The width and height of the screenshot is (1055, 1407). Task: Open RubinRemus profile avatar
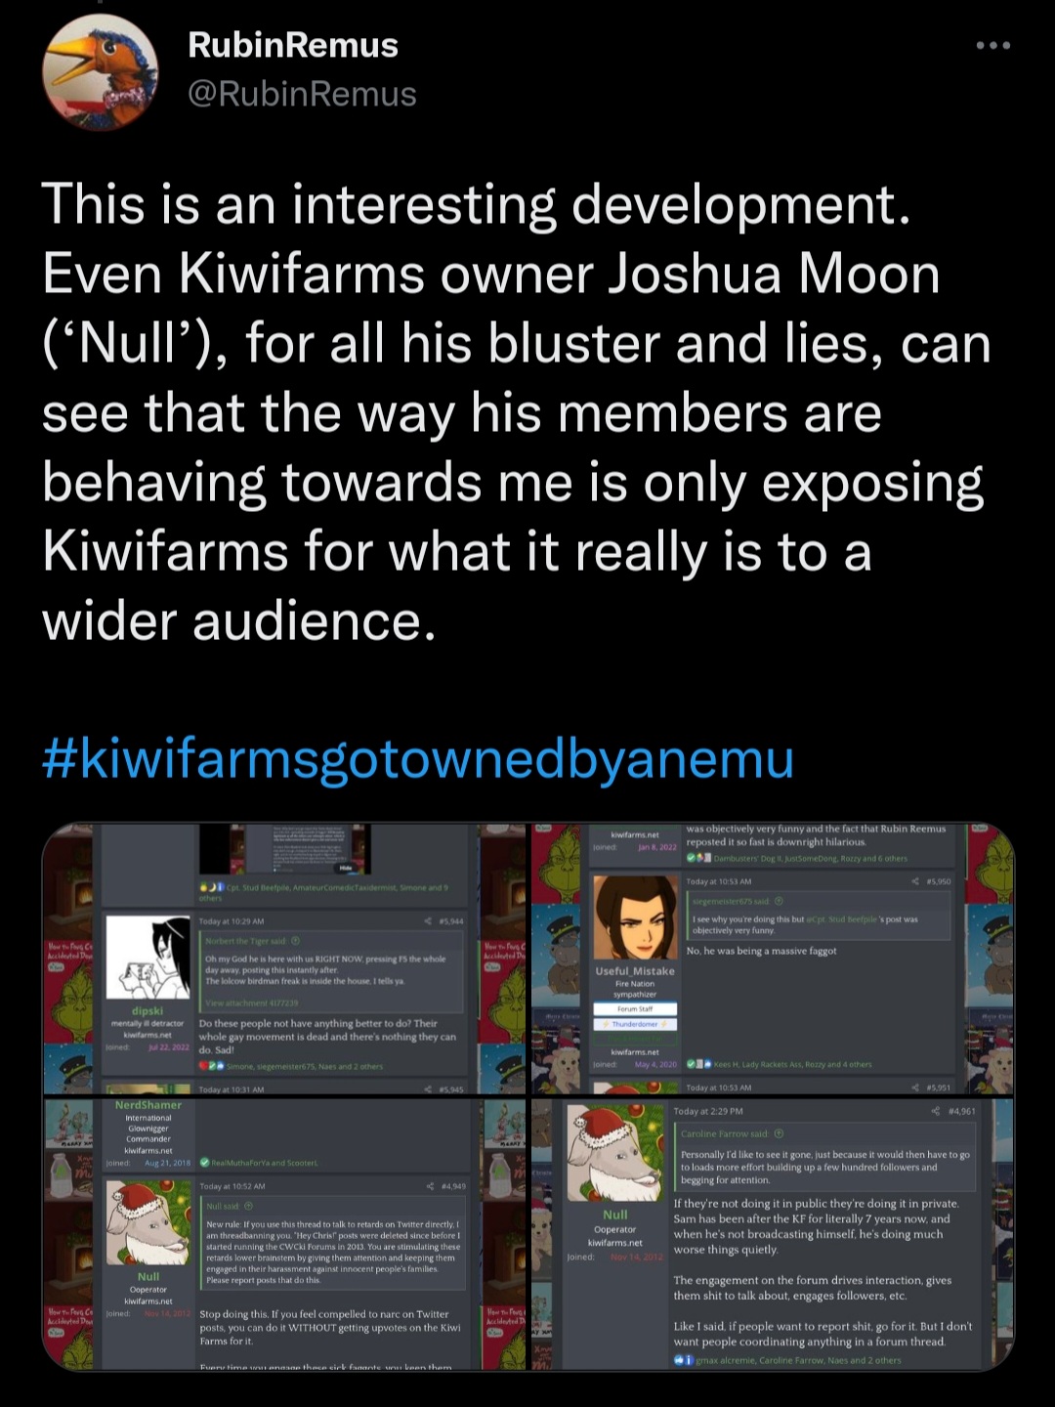point(101,72)
